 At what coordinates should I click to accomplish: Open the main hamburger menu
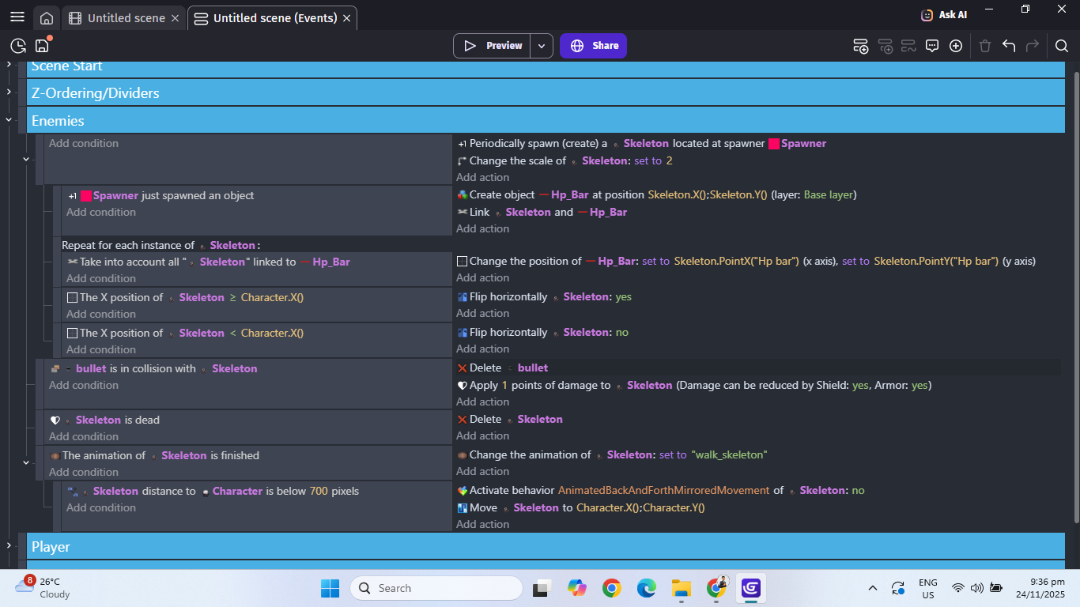tap(17, 17)
